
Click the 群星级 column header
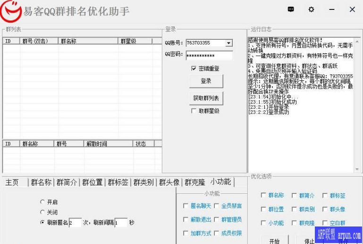coord(135,41)
